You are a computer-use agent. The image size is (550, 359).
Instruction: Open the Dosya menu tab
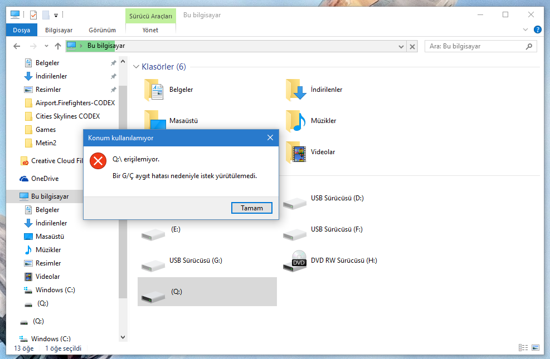click(x=21, y=30)
